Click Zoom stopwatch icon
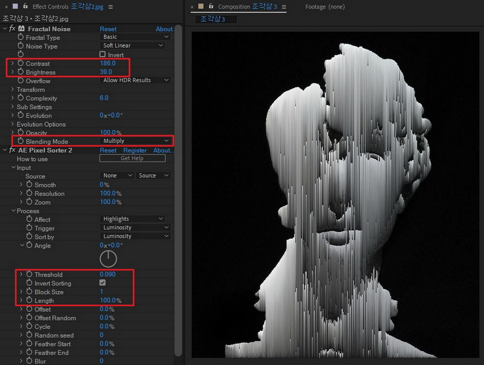 coord(29,202)
